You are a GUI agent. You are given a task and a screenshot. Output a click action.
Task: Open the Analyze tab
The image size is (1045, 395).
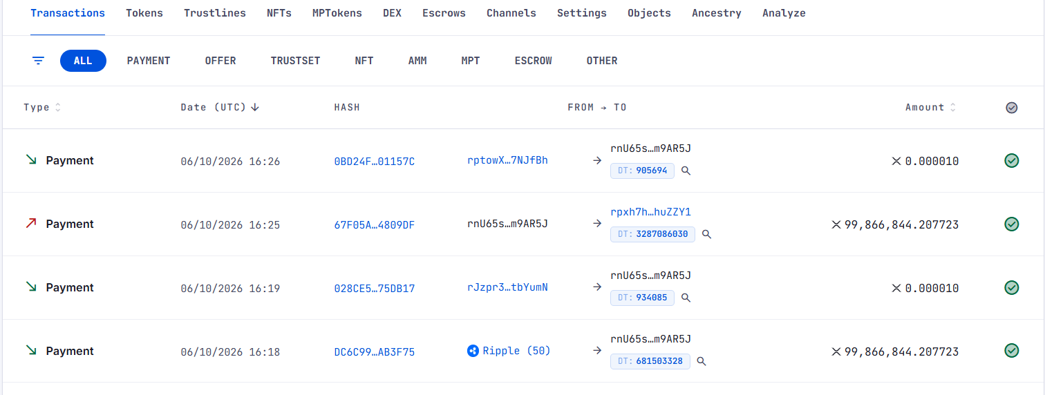784,13
